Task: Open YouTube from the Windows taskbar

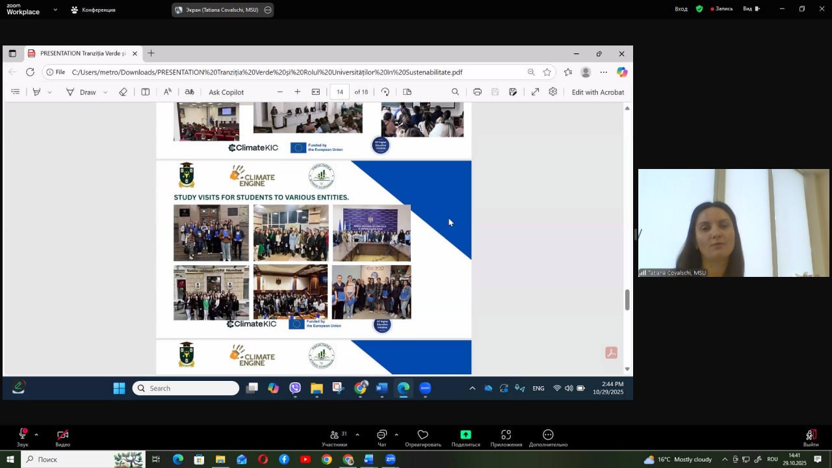Action: pos(305,460)
